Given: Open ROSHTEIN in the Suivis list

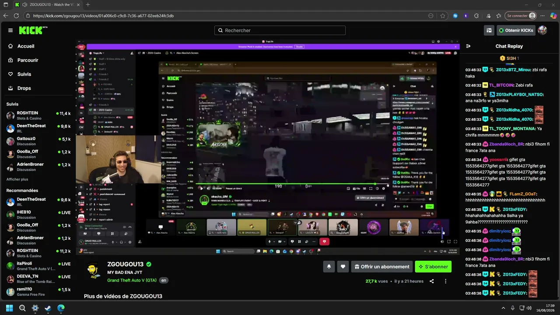Looking at the screenshot, I should 38,115.
